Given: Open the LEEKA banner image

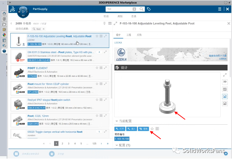Looking at the screenshot, I should tap(171, 55).
